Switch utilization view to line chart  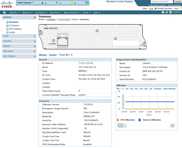[120, 125]
